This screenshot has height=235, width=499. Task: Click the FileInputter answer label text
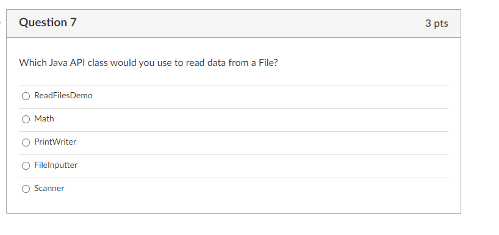click(56, 165)
